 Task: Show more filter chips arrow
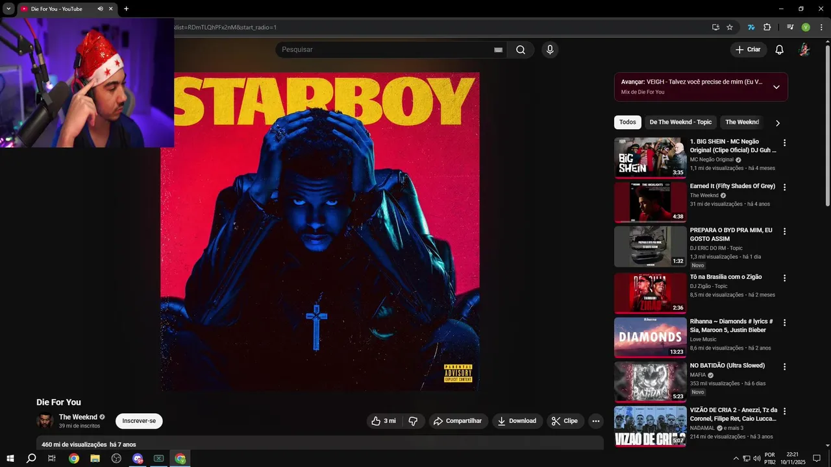(x=778, y=123)
